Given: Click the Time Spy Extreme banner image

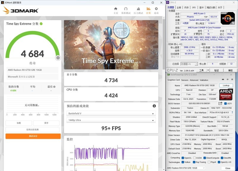Looking at the screenshot, I should 111,45.
